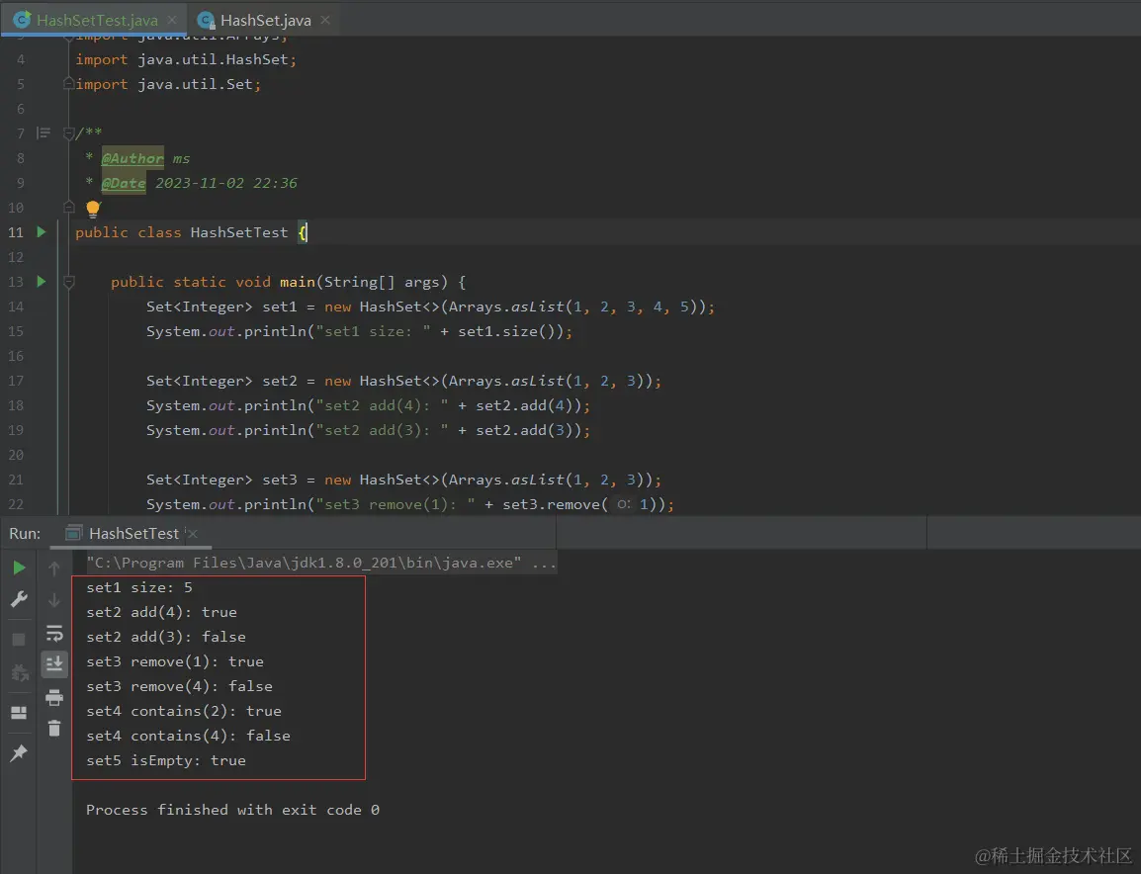The image size is (1141, 874).
Task: Click 'import java.util.Set;' code line
Action: (x=168, y=84)
